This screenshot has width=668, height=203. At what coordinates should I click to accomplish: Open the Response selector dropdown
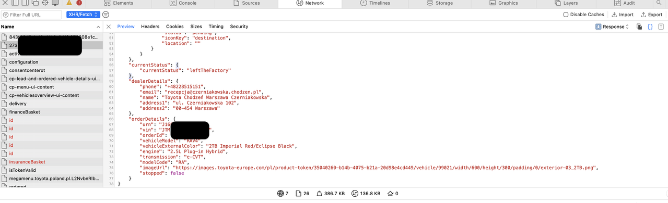click(x=613, y=27)
